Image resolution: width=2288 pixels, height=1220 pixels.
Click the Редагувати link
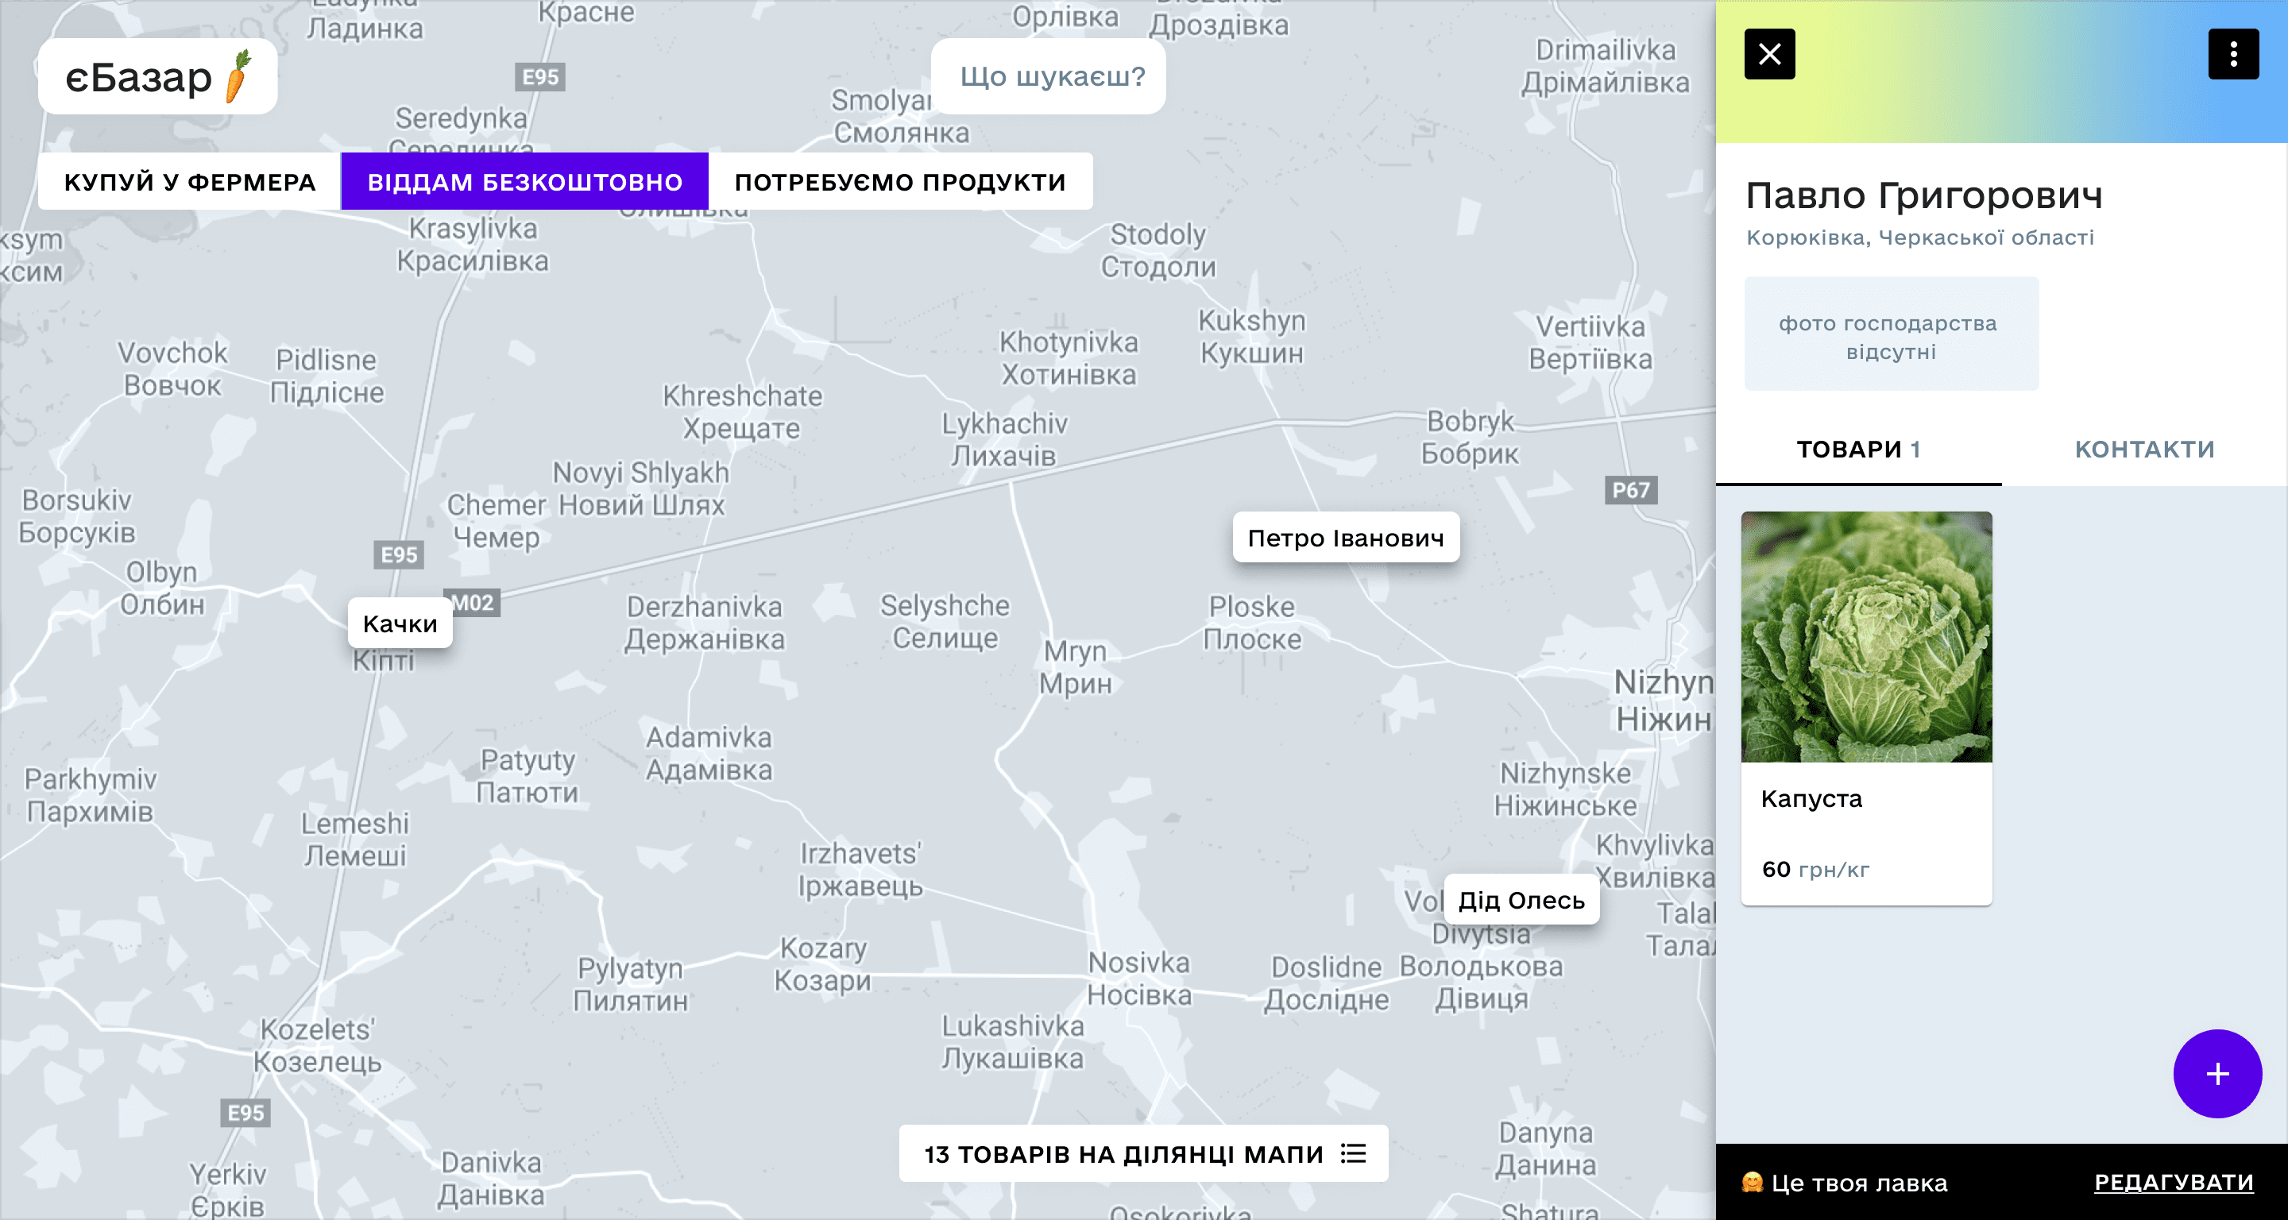tap(2174, 1182)
